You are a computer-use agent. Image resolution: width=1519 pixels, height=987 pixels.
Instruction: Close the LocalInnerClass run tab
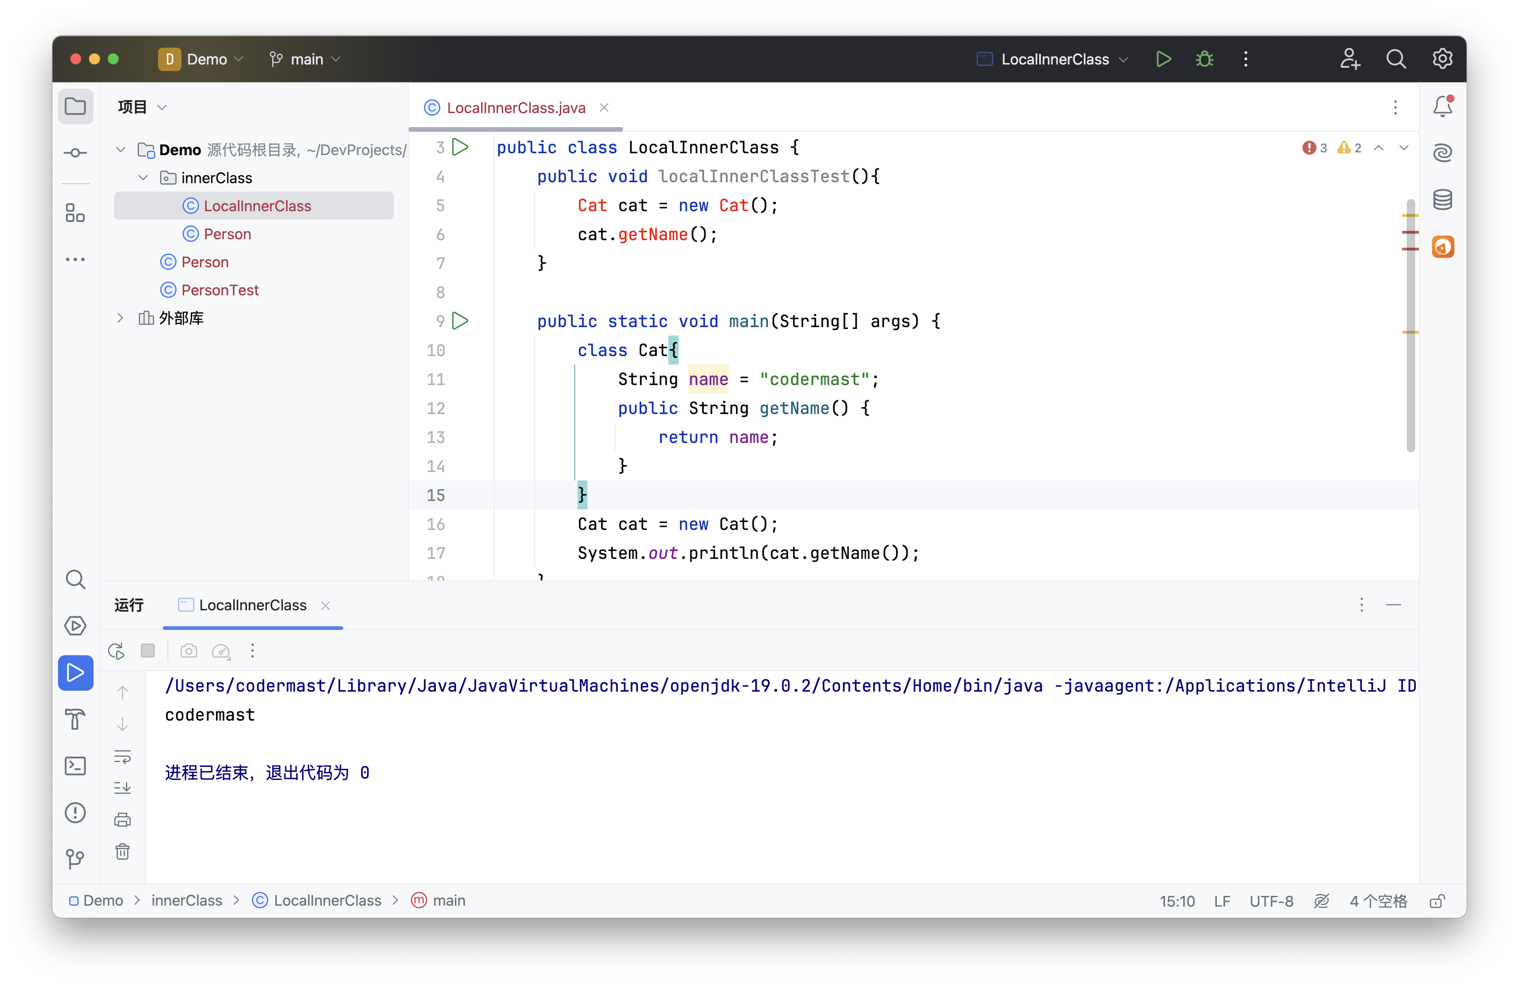pyautogui.click(x=325, y=606)
